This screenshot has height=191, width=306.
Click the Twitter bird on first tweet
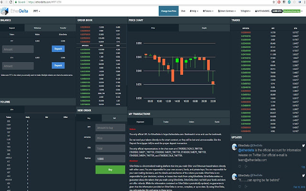pos(303,145)
